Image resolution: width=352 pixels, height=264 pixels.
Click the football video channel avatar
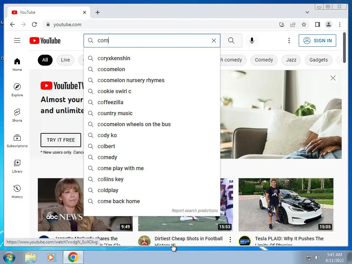144,241
